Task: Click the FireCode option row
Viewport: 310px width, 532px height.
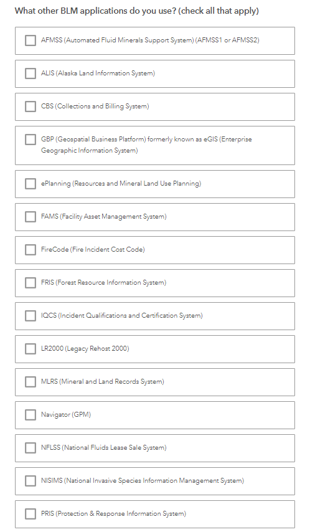Action: tap(154, 250)
